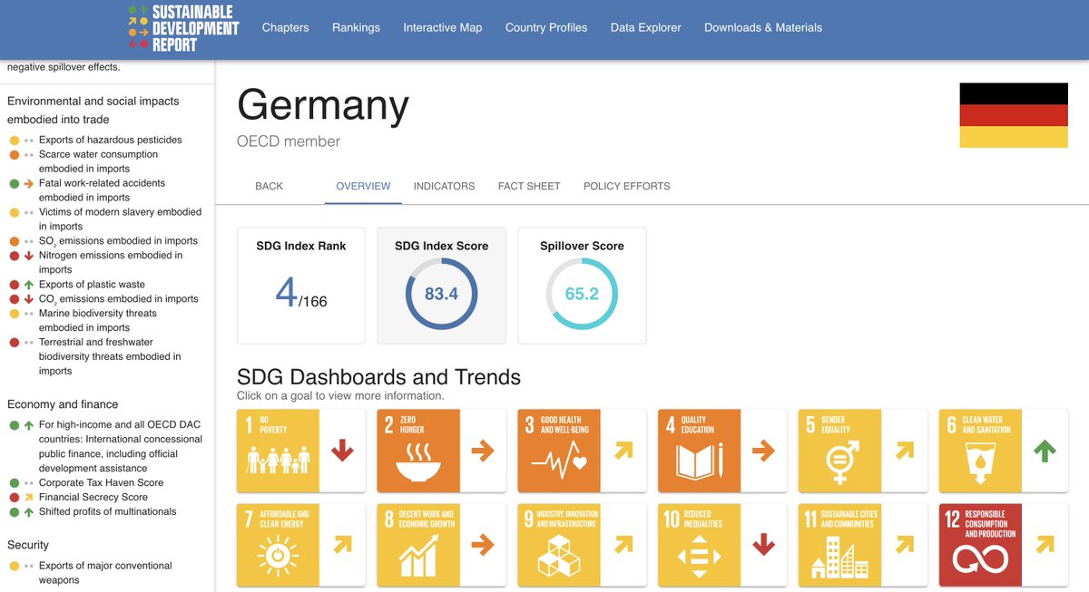The image size is (1089, 592).
Task: Select Exports of major conventional weapons
Action: tap(105, 573)
